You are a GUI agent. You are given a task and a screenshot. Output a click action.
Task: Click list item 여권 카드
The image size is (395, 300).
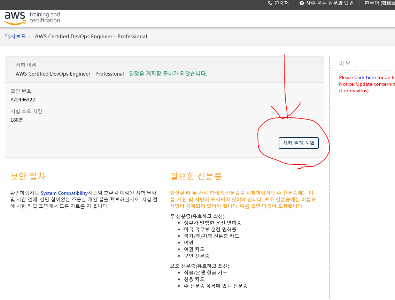194,249
